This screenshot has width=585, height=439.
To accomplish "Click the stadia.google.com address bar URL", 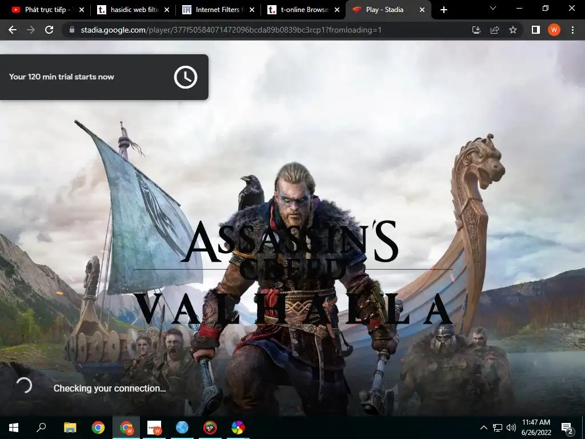I will click(231, 30).
